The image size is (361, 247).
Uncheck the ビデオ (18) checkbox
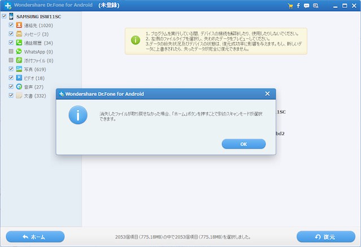click(x=11, y=78)
